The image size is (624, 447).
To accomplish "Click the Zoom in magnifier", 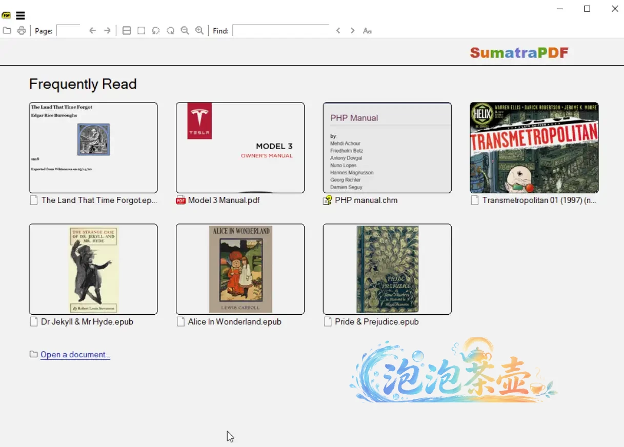I will pyautogui.click(x=199, y=31).
